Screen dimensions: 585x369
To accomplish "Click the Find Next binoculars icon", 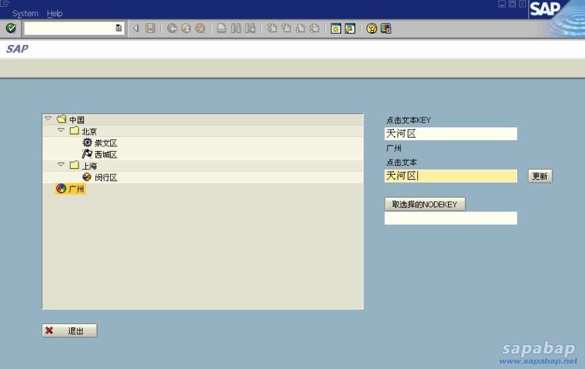I will [x=250, y=28].
